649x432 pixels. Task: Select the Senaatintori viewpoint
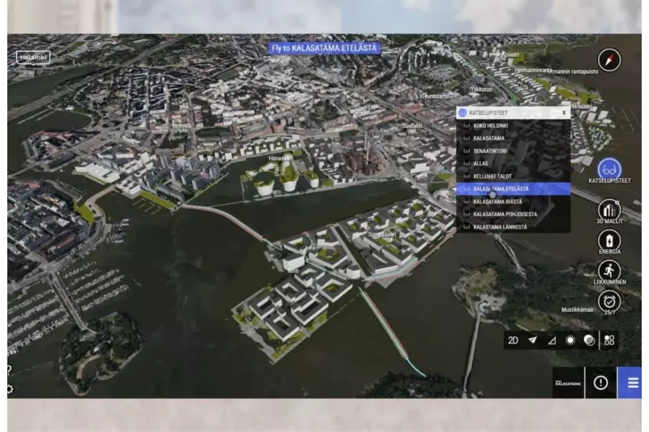click(514, 151)
